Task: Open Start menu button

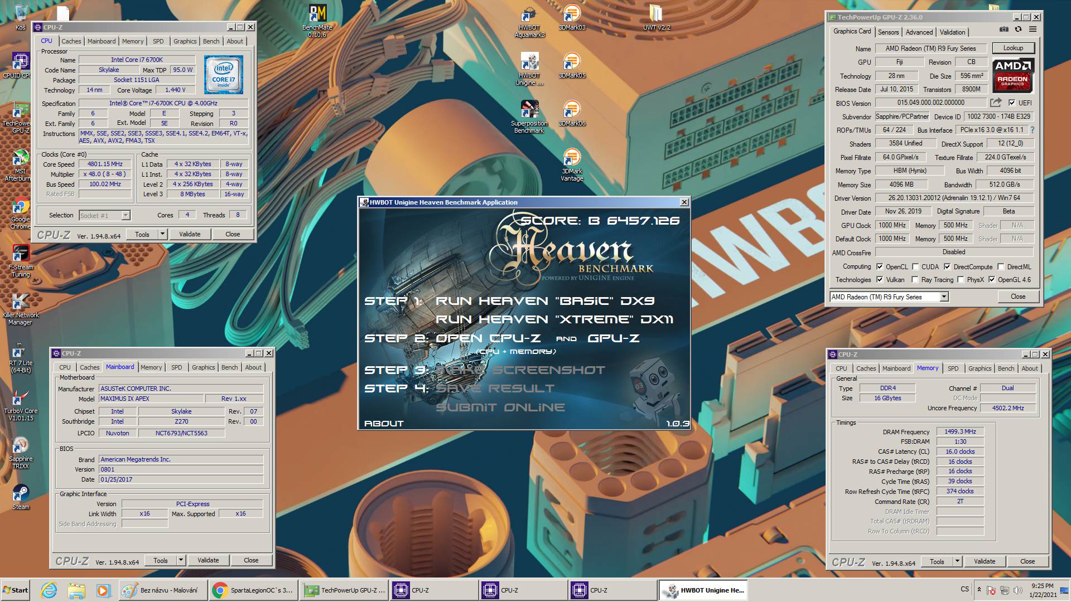Action: tap(16, 590)
